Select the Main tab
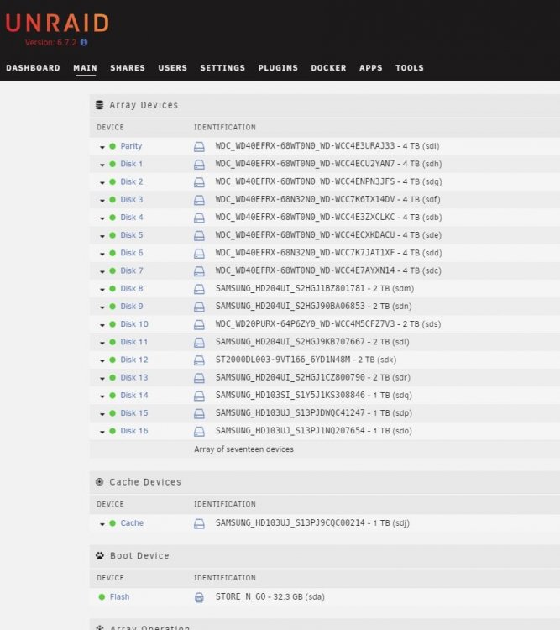560x630 pixels. [85, 67]
